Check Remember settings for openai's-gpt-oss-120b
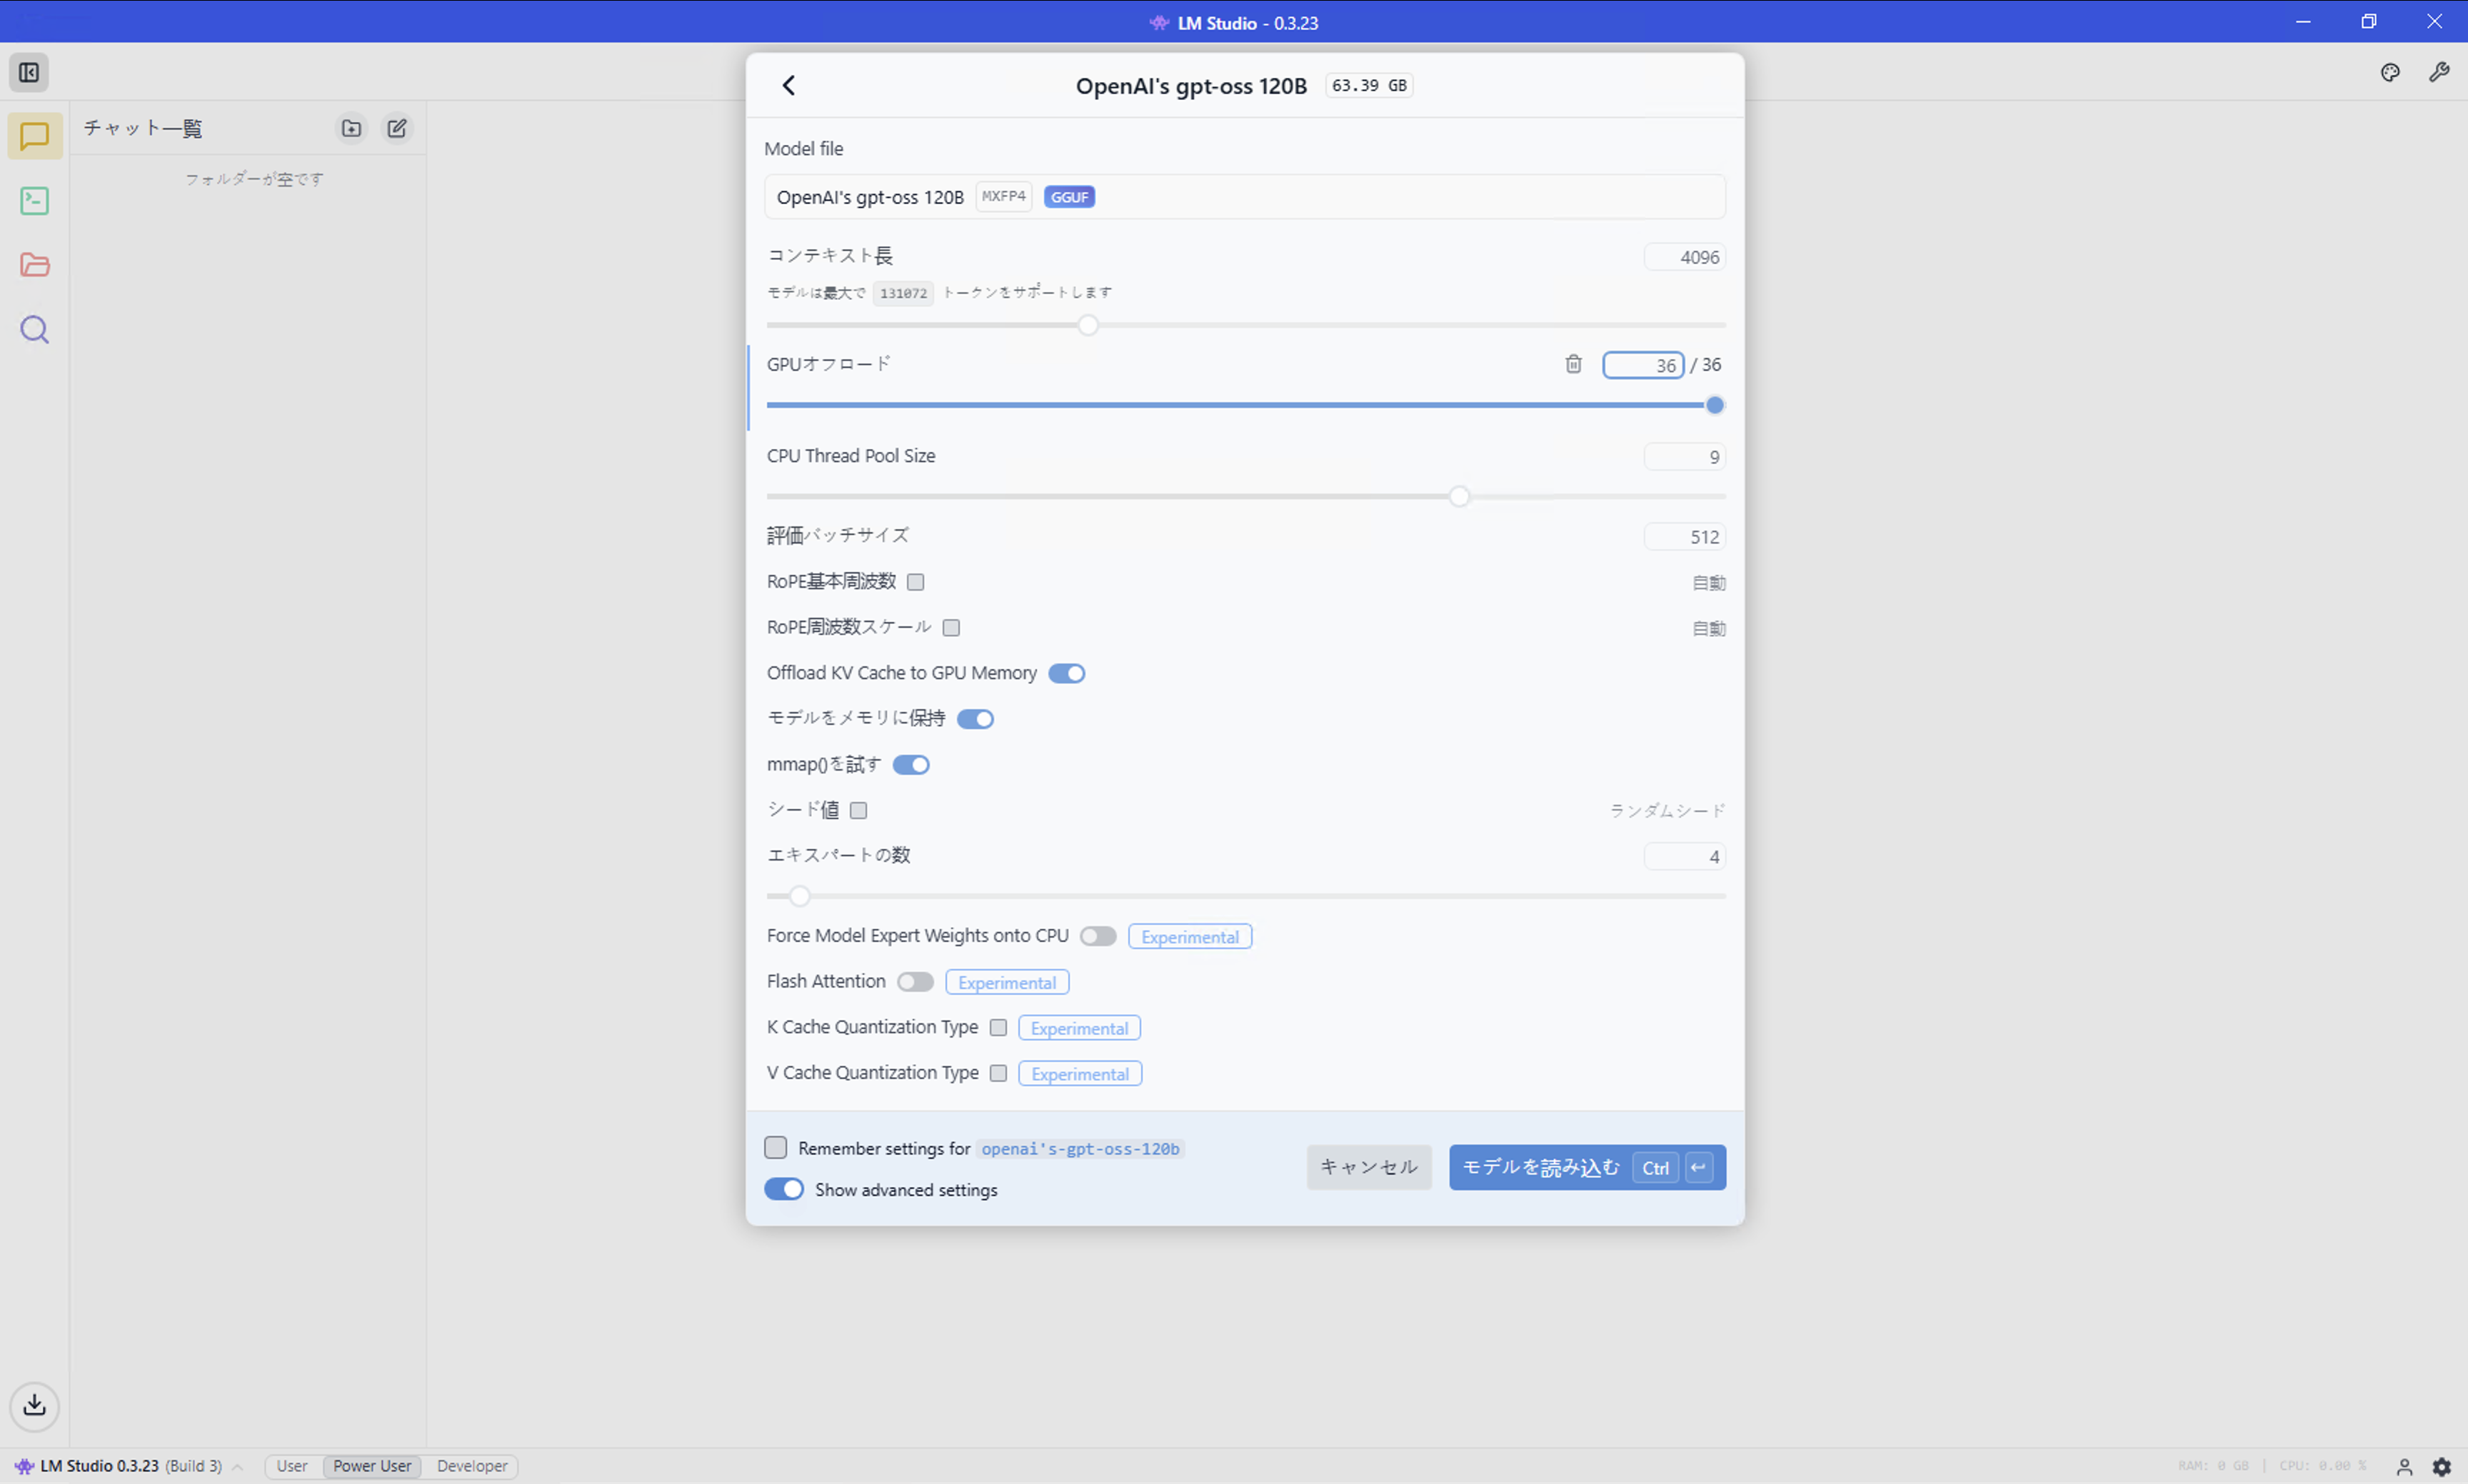The height and width of the screenshot is (1484, 2468). tap(776, 1148)
